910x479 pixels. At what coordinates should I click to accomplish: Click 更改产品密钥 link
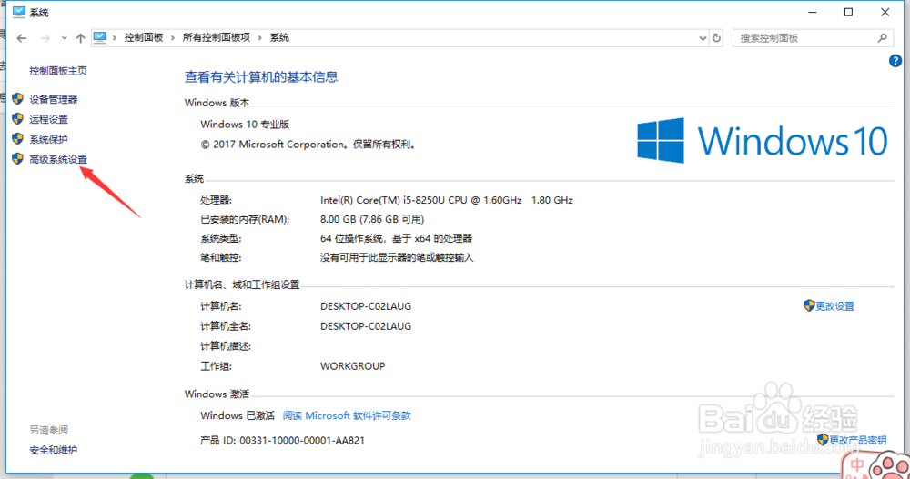click(858, 440)
